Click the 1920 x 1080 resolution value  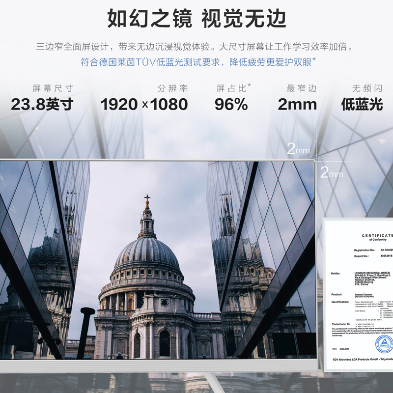[144, 104]
